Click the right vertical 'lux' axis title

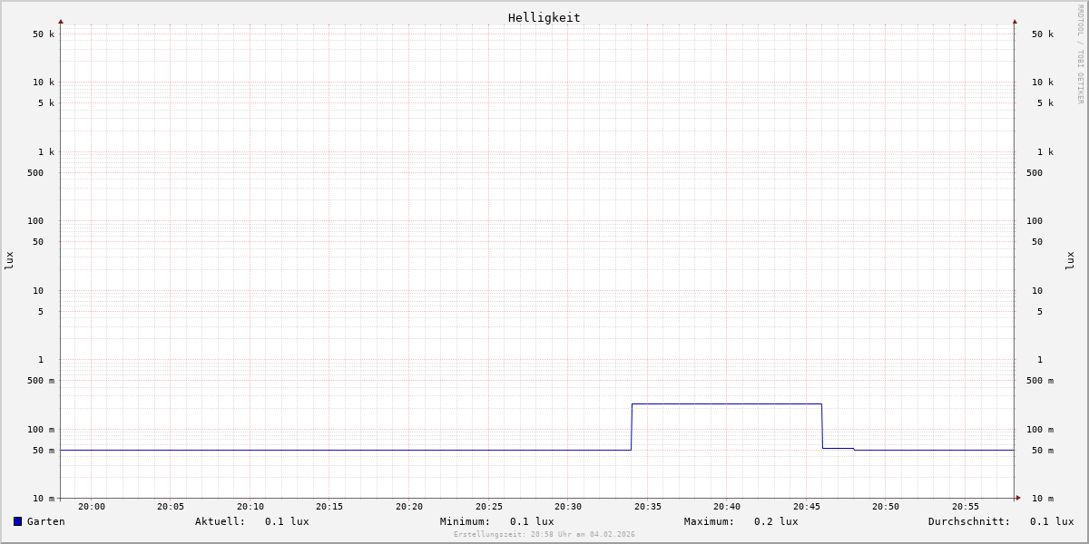[1070, 261]
